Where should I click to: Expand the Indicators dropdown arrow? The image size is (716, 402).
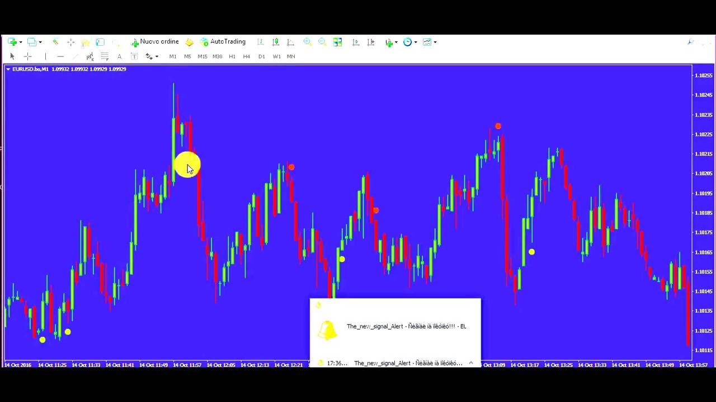[396, 42]
